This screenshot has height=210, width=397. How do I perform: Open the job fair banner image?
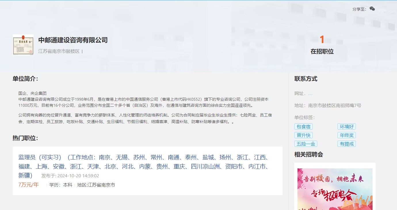(335, 189)
